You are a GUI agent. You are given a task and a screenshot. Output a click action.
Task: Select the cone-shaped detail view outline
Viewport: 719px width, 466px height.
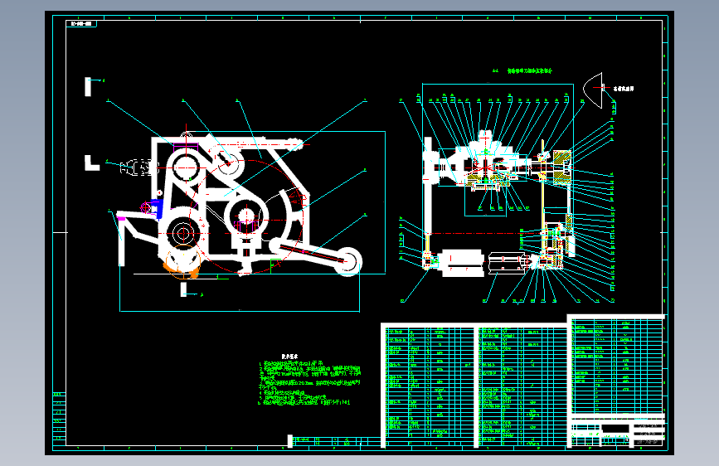[592, 90]
